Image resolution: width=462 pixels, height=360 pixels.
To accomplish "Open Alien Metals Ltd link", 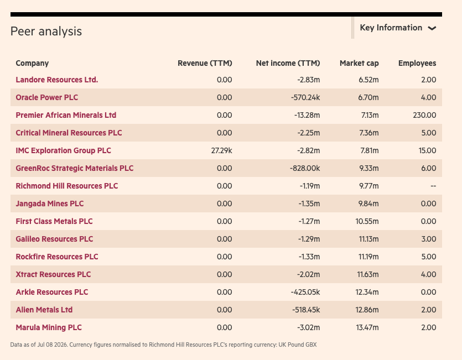I will (x=44, y=310).
